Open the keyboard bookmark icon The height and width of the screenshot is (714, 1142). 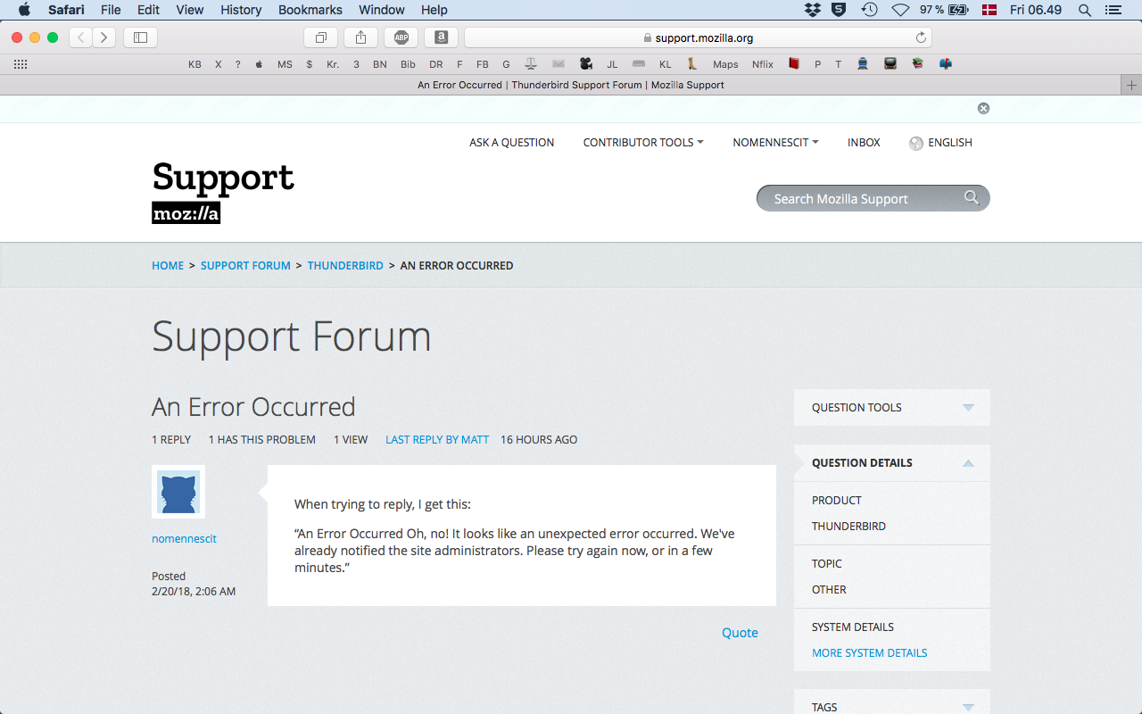point(639,64)
